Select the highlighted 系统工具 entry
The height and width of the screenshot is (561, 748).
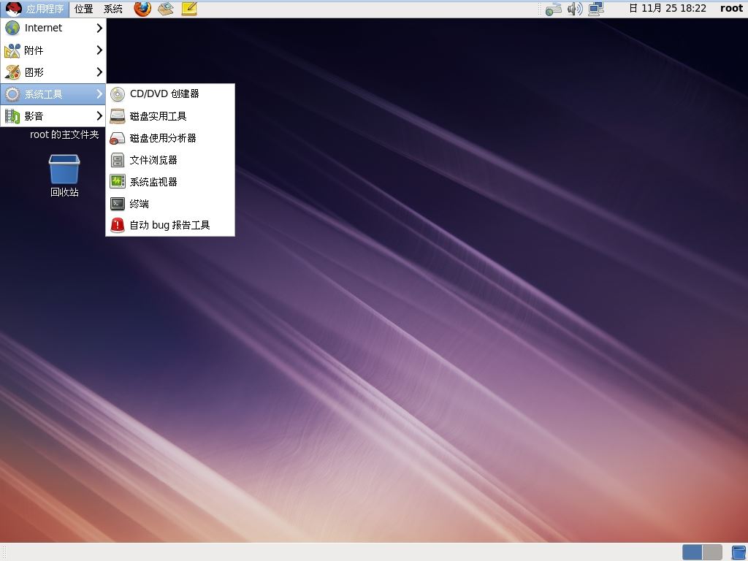(53, 94)
